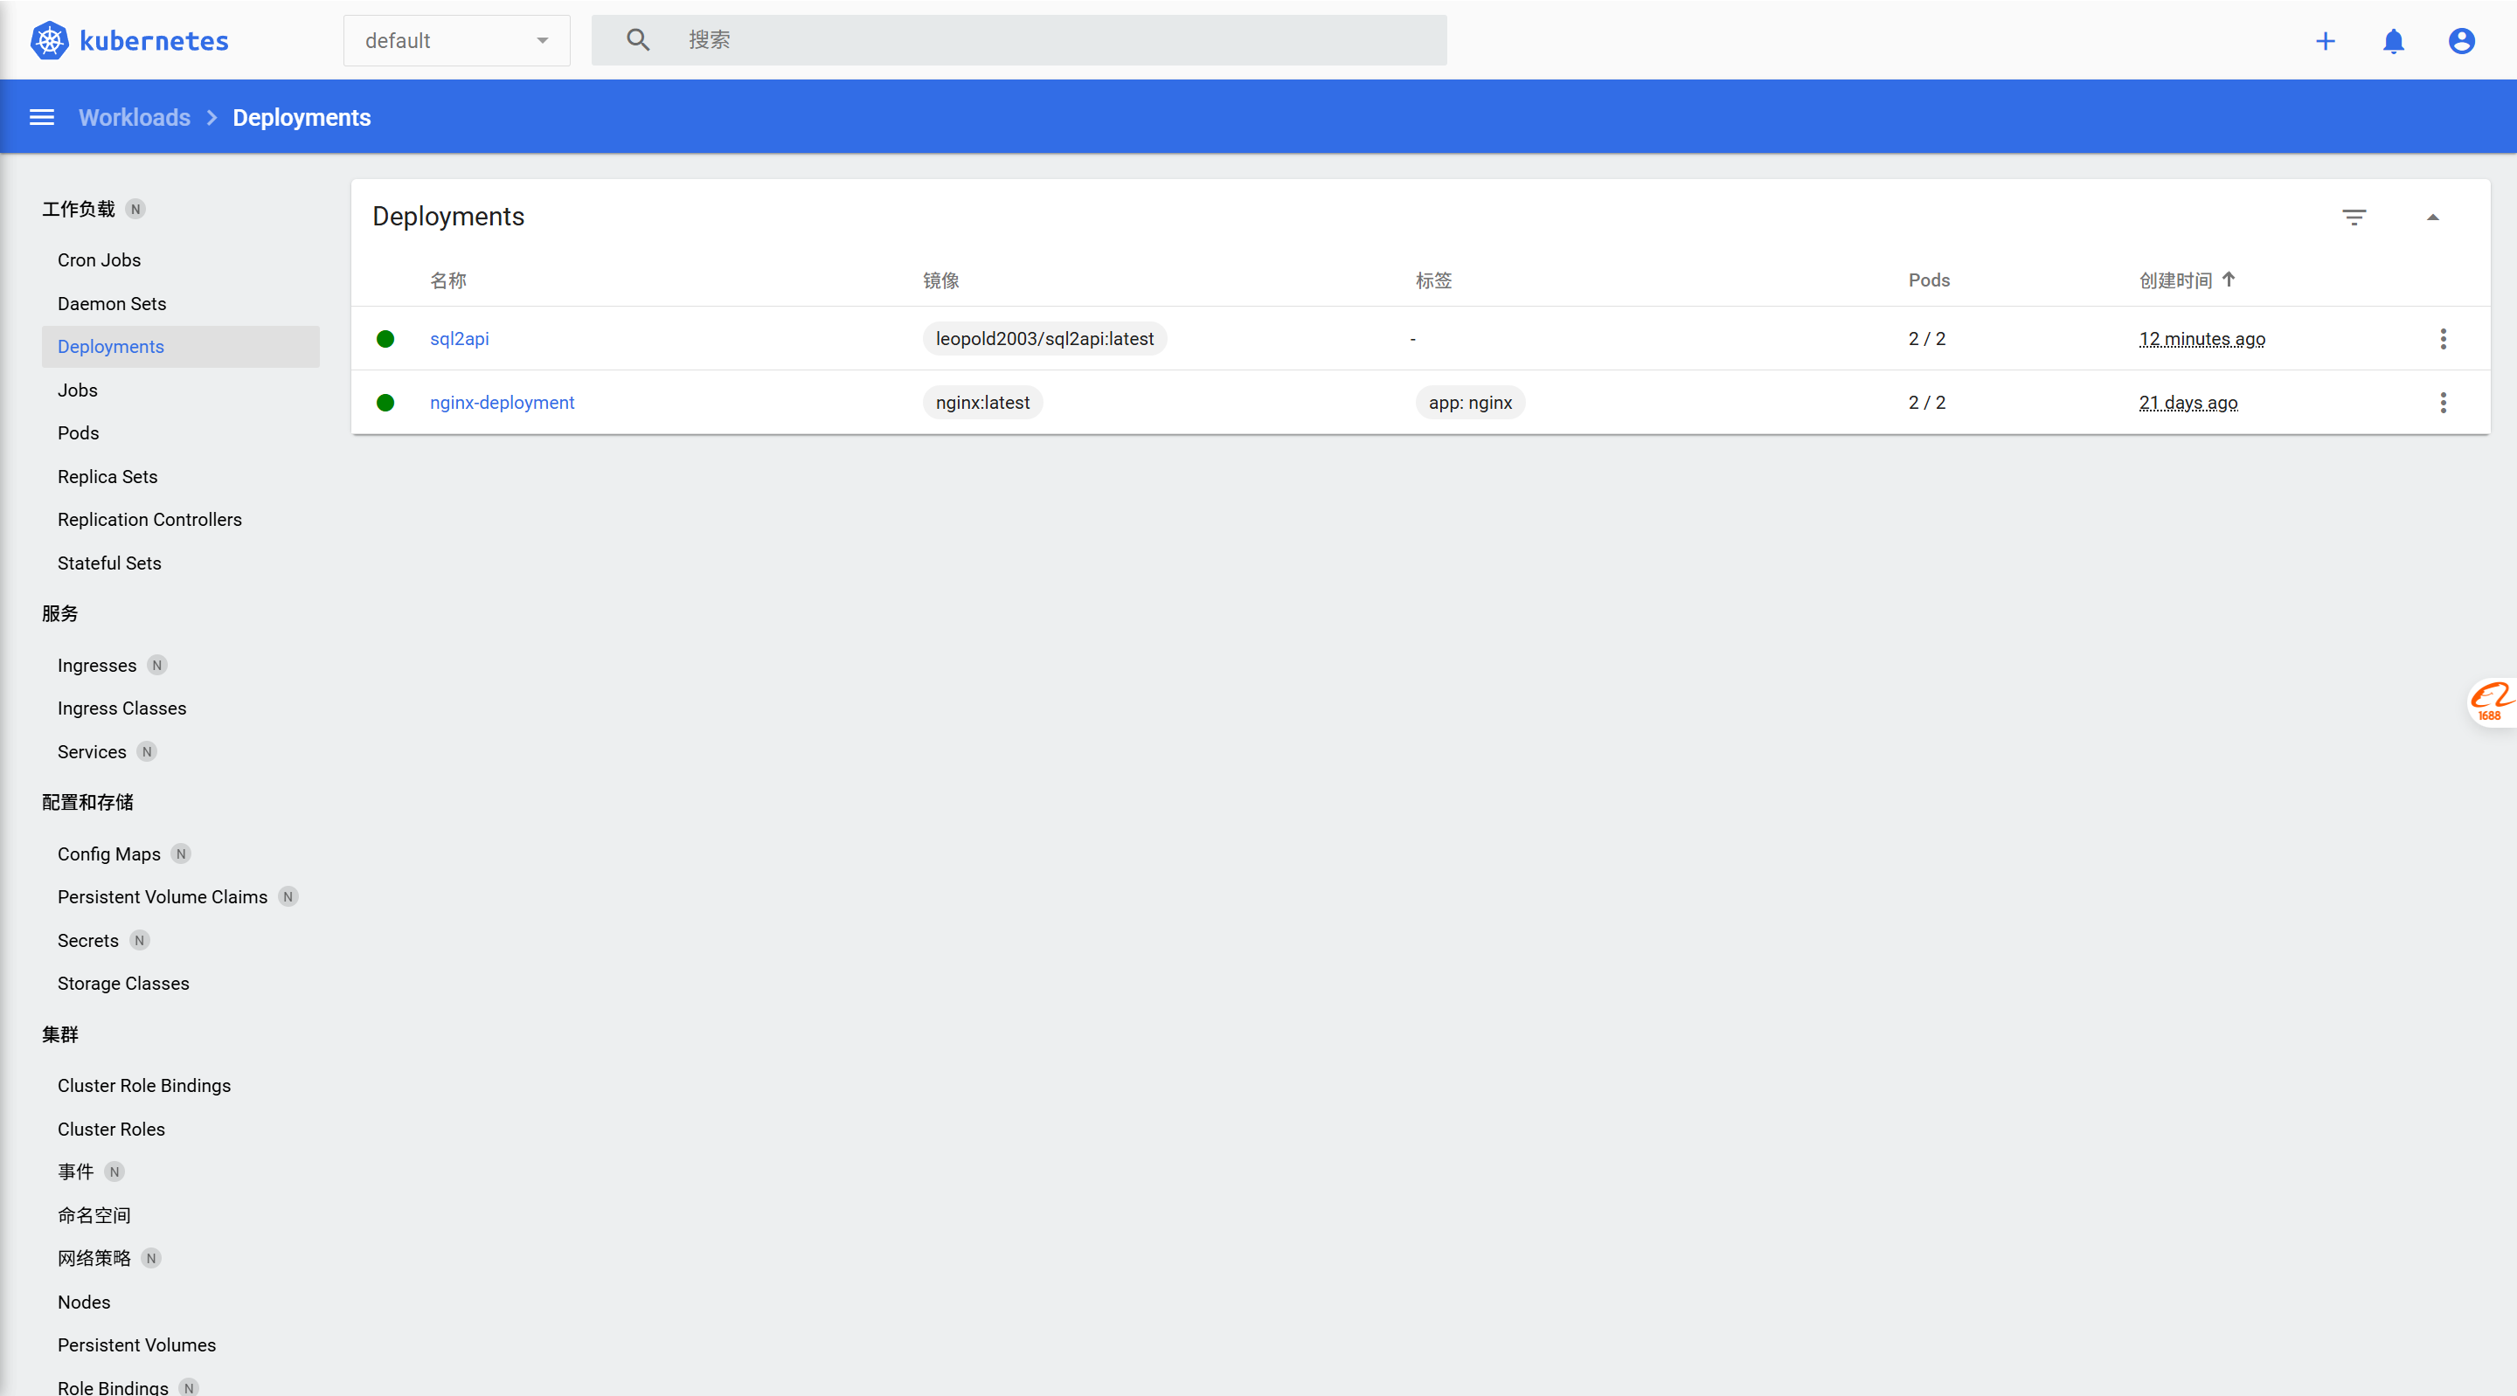Image resolution: width=2517 pixels, height=1396 pixels.
Task: Open Workloads from the breadcrumb
Action: [134, 116]
